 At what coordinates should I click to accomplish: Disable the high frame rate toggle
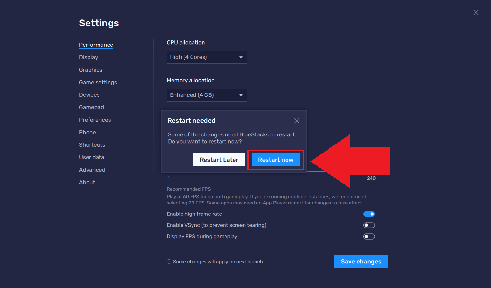[369, 214]
